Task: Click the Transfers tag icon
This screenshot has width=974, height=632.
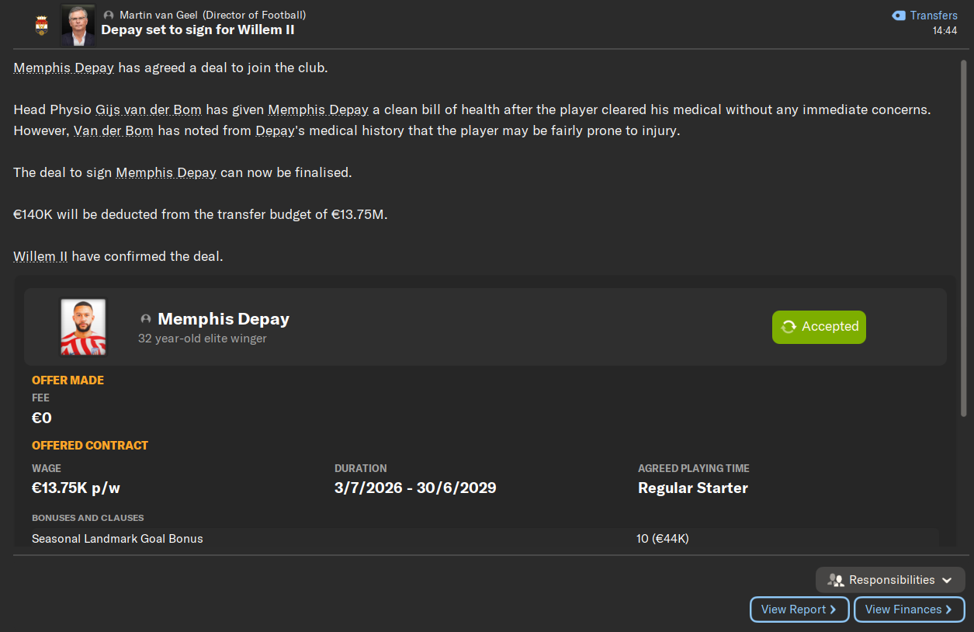Action: point(899,16)
